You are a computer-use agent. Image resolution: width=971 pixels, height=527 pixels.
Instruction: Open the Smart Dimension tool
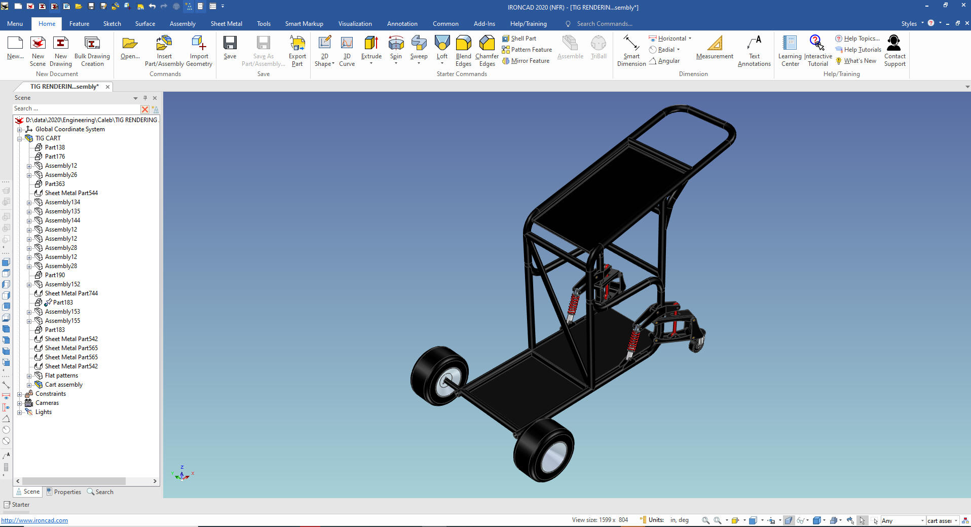pyautogui.click(x=631, y=44)
